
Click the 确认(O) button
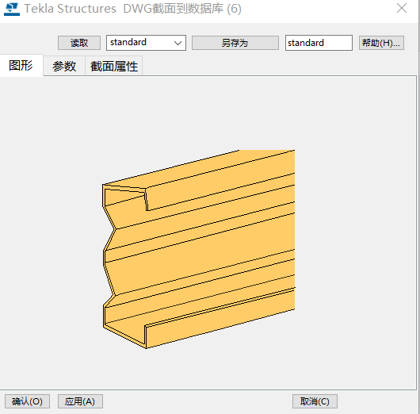pos(27,401)
